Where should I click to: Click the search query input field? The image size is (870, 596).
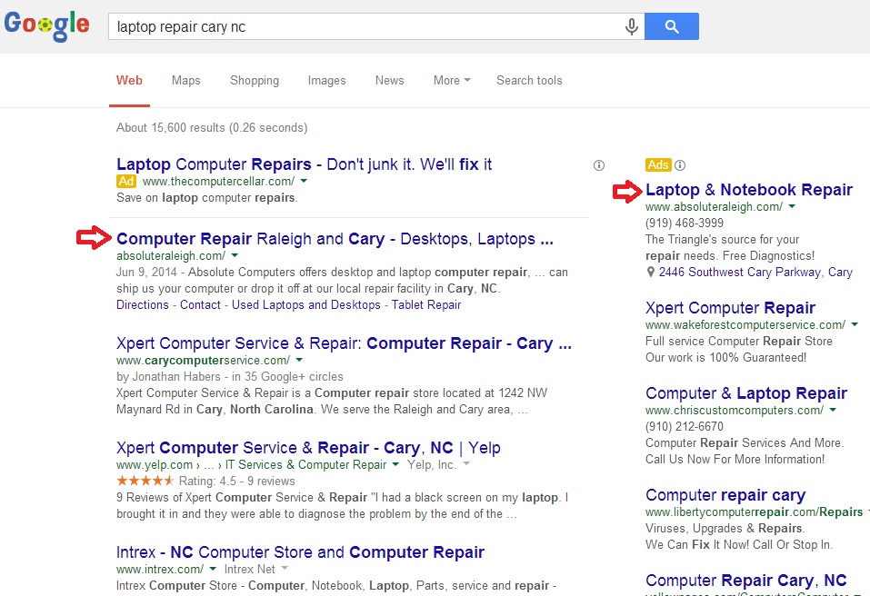coord(366,26)
